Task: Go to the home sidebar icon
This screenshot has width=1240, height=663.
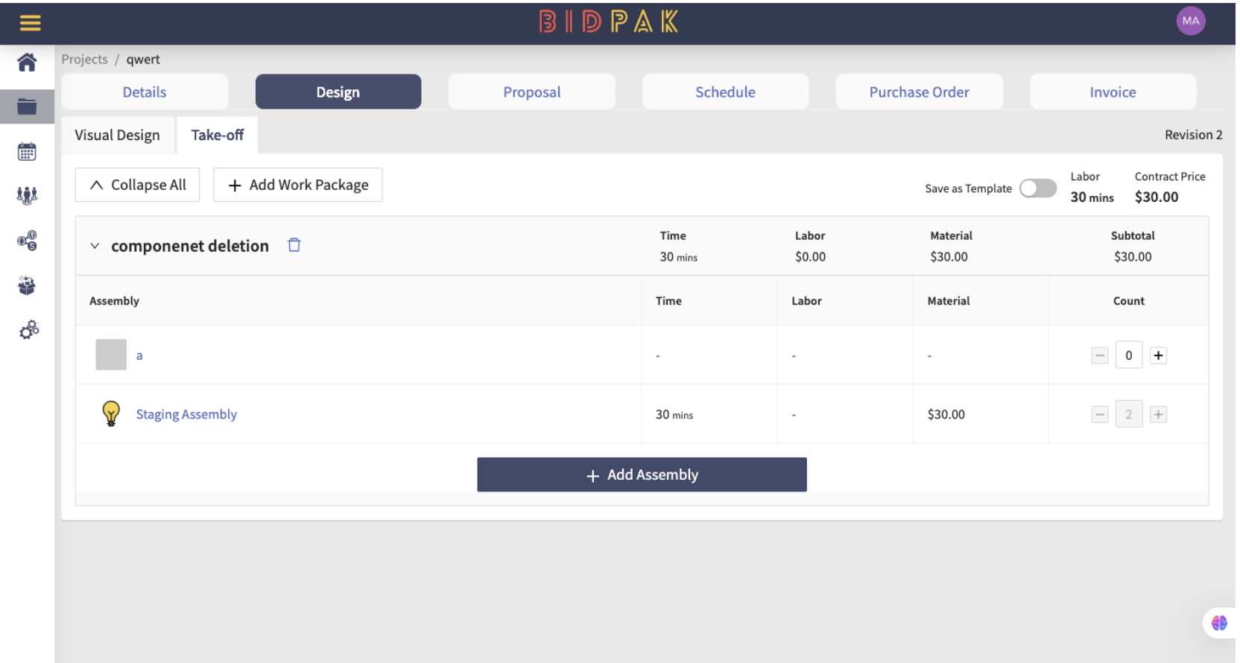Action: 27,63
